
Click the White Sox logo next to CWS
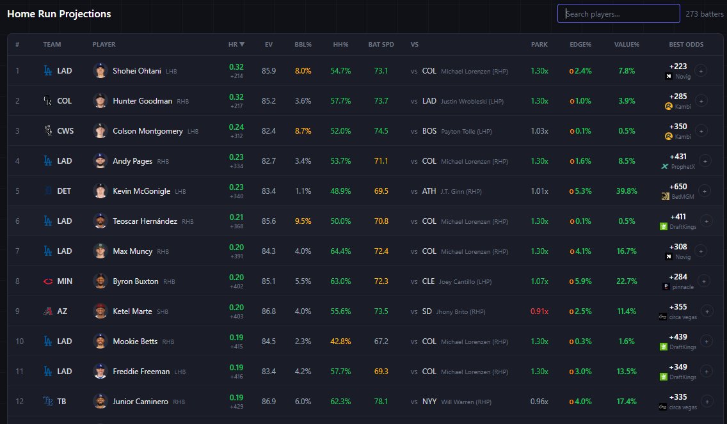(x=48, y=130)
